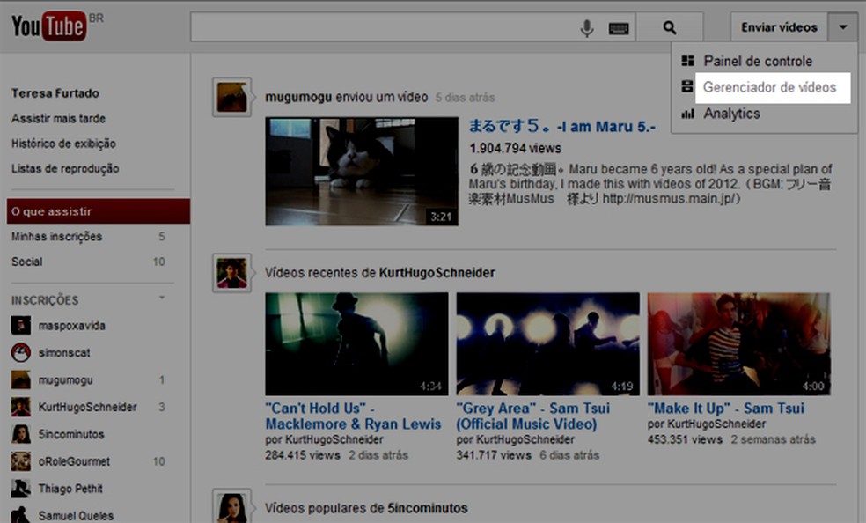Viewport: 866px width, 523px height.
Task: Click the YouTube logo
Action: (49, 26)
